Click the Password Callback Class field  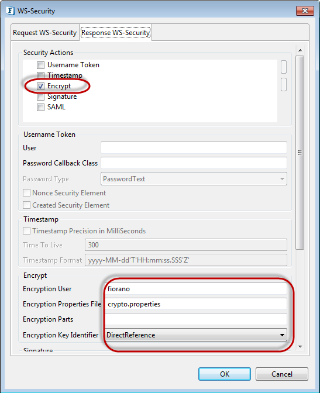(x=194, y=163)
